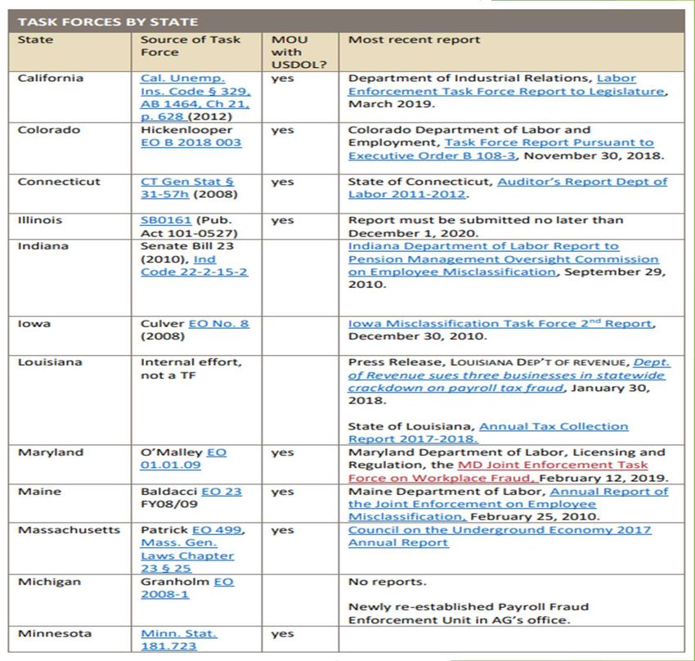The width and height of the screenshot is (695, 661).
Task: Open Council on the Underground Economy 2017 report
Action: tap(500, 537)
